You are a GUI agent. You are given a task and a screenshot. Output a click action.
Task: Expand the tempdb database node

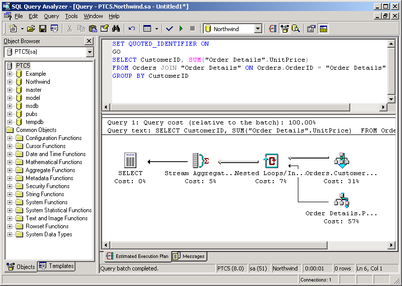10,122
